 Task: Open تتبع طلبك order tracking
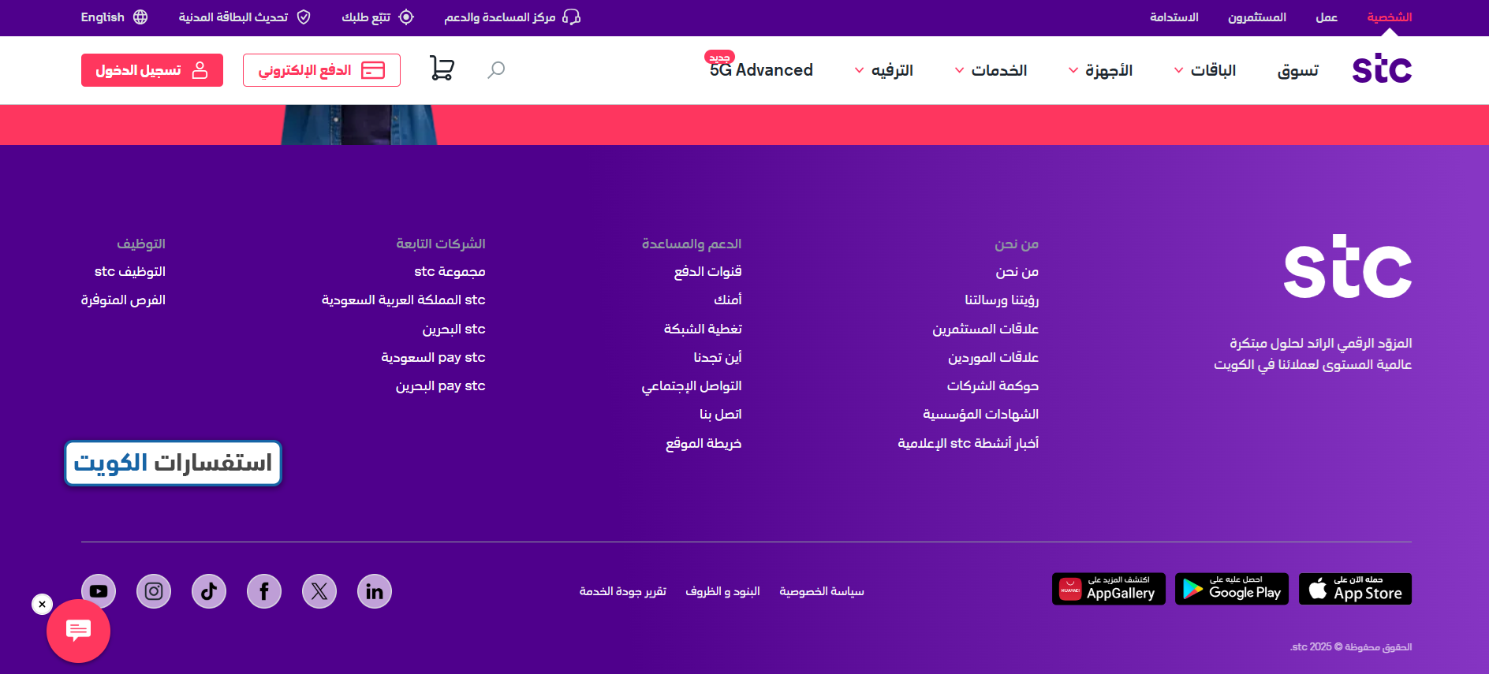click(378, 17)
